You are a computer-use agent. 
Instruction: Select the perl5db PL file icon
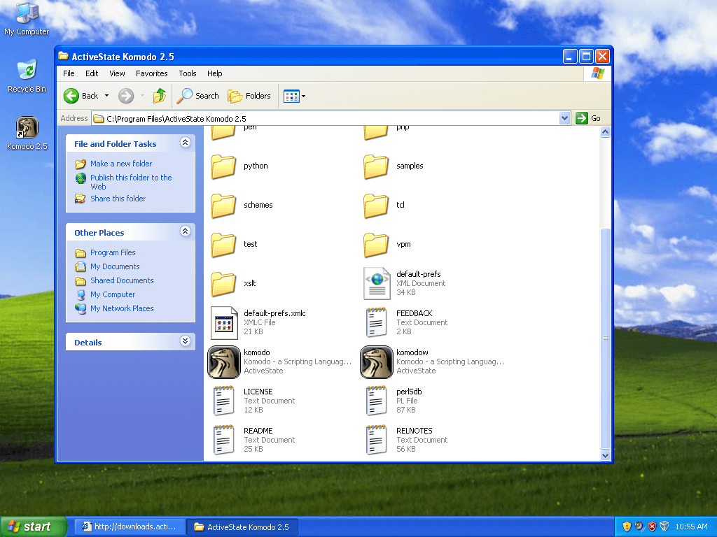(377, 401)
